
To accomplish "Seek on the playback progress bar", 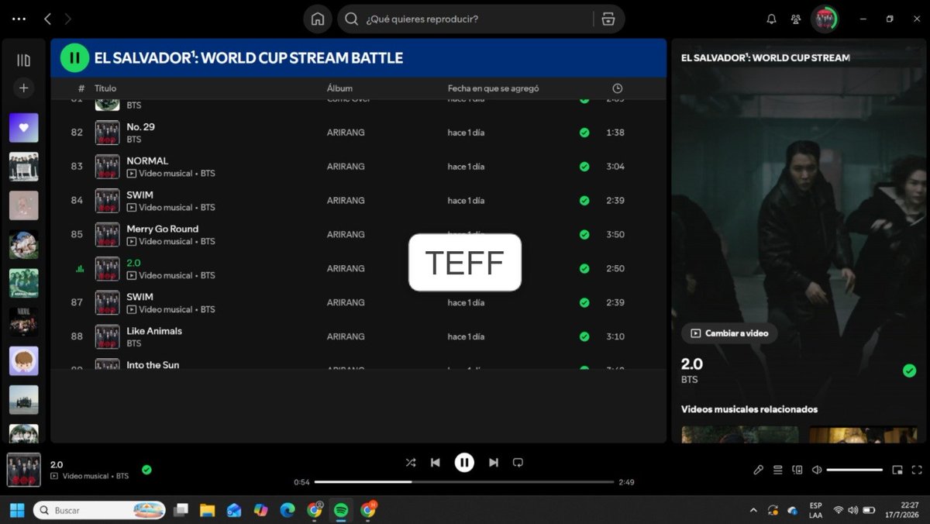I will point(464,481).
